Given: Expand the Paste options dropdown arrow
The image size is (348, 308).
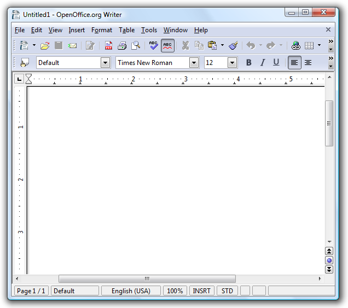Looking at the screenshot, I should 222,45.
